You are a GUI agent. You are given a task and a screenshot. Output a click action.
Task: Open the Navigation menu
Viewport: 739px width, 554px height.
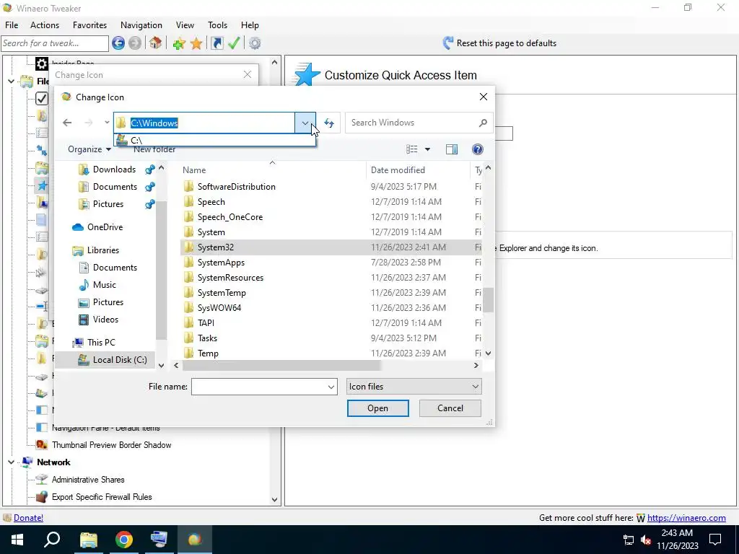click(x=141, y=25)
